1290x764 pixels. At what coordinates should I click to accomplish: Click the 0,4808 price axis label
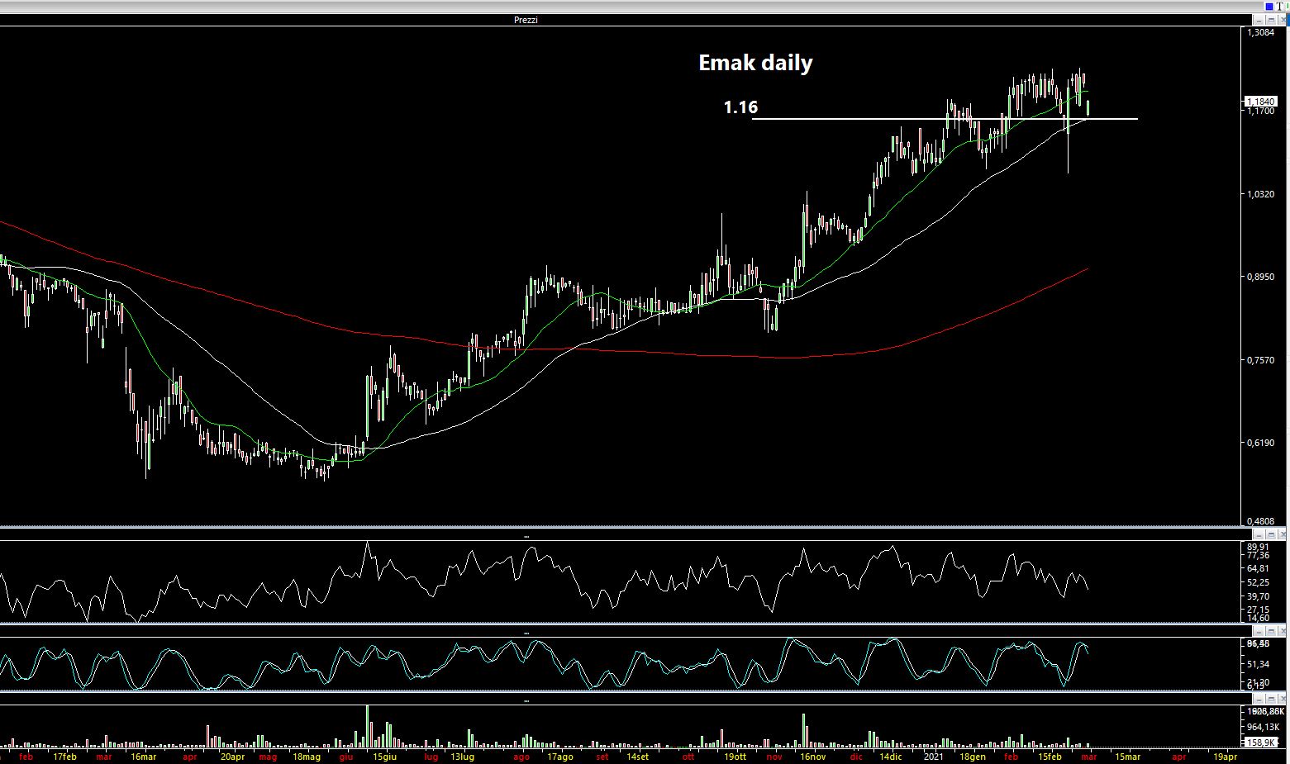point(1260,521)
